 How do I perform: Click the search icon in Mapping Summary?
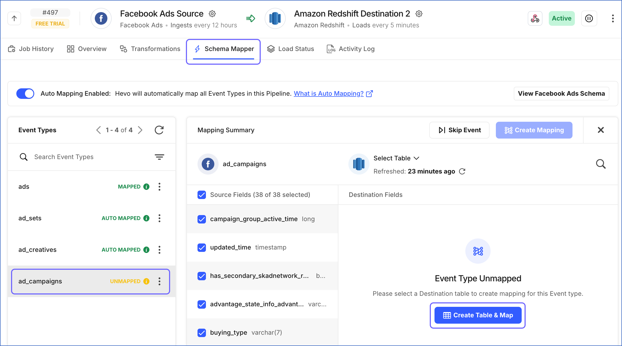(x=601, y=164)
